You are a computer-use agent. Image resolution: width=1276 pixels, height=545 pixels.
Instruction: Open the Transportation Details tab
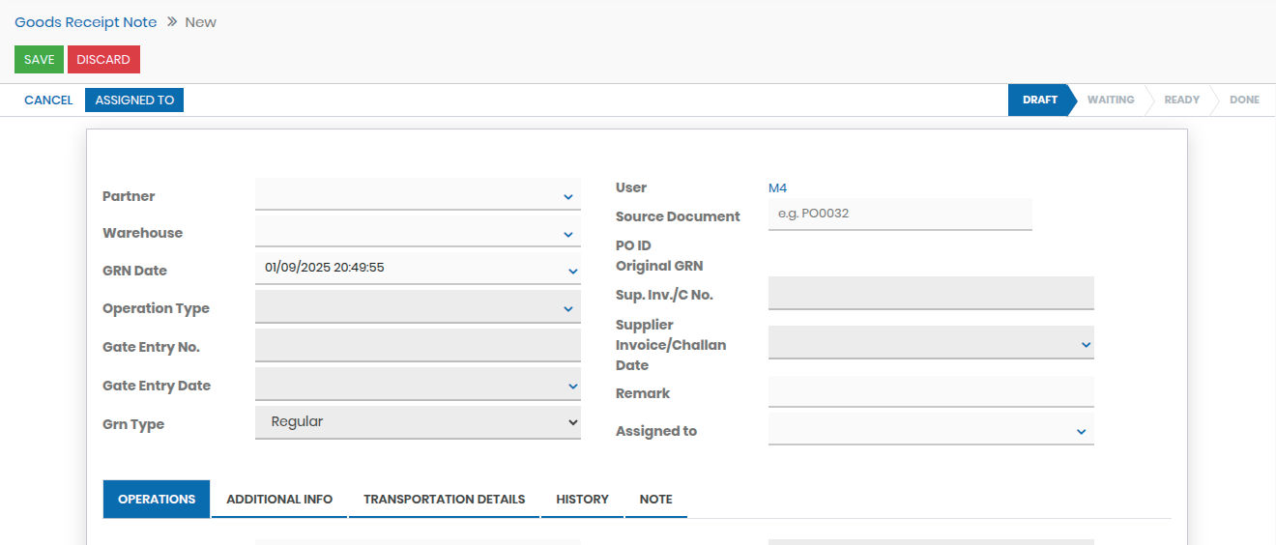tap(444, 500)
